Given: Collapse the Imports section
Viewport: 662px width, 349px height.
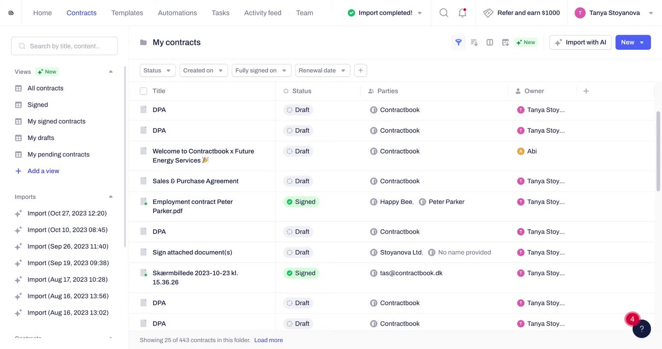Looking at the screenshot, I should point(110,197).
